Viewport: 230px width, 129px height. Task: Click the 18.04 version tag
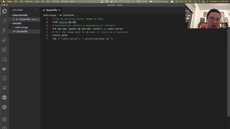click(72, 22)
